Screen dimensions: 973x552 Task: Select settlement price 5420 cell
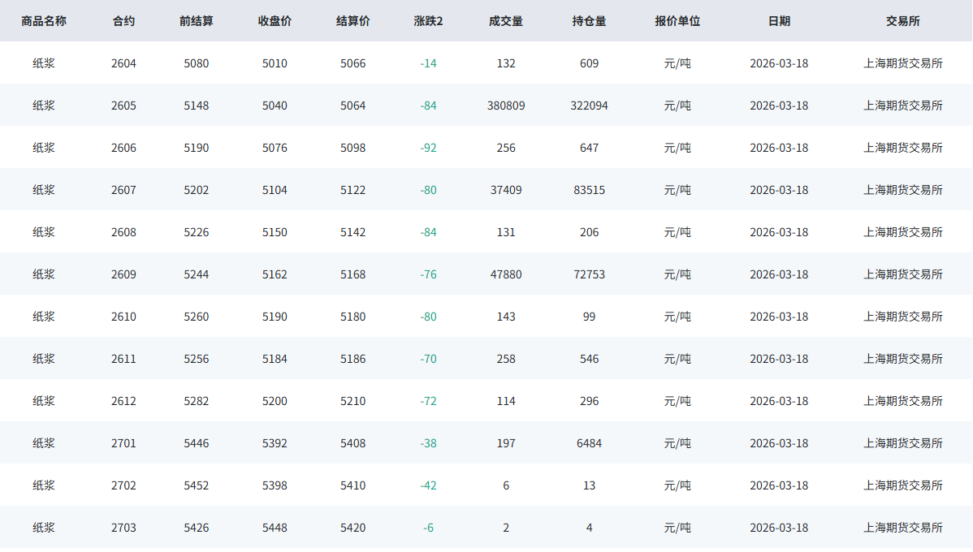click(x=352, y=528)
